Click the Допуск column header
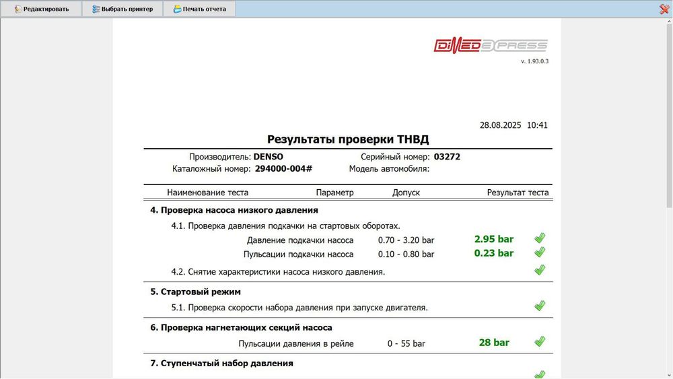Screen dimensions: 673x379 [x=406, y=193]
